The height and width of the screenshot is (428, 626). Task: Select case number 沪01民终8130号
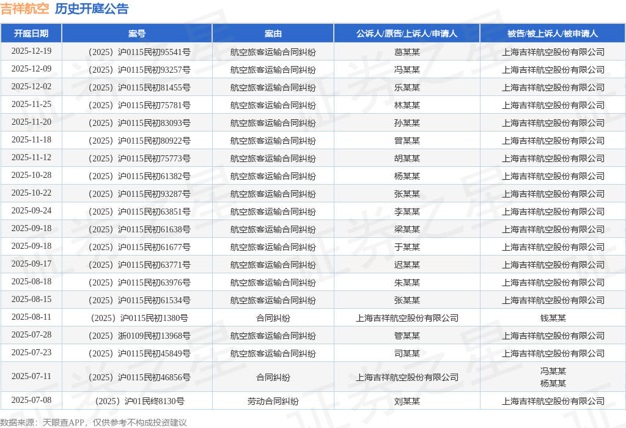(x=139, y=401)
